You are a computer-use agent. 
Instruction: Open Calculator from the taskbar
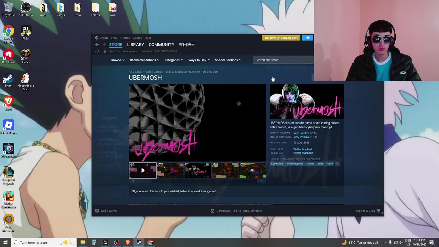[x=94, y=243]
